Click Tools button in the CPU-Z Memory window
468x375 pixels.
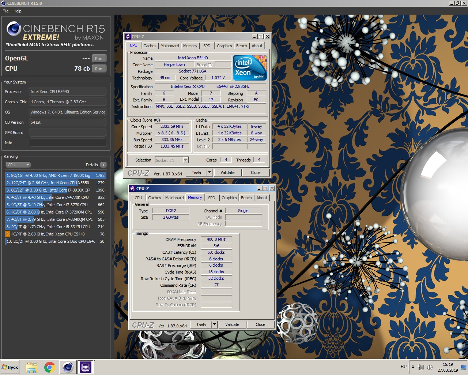(201, 324)
